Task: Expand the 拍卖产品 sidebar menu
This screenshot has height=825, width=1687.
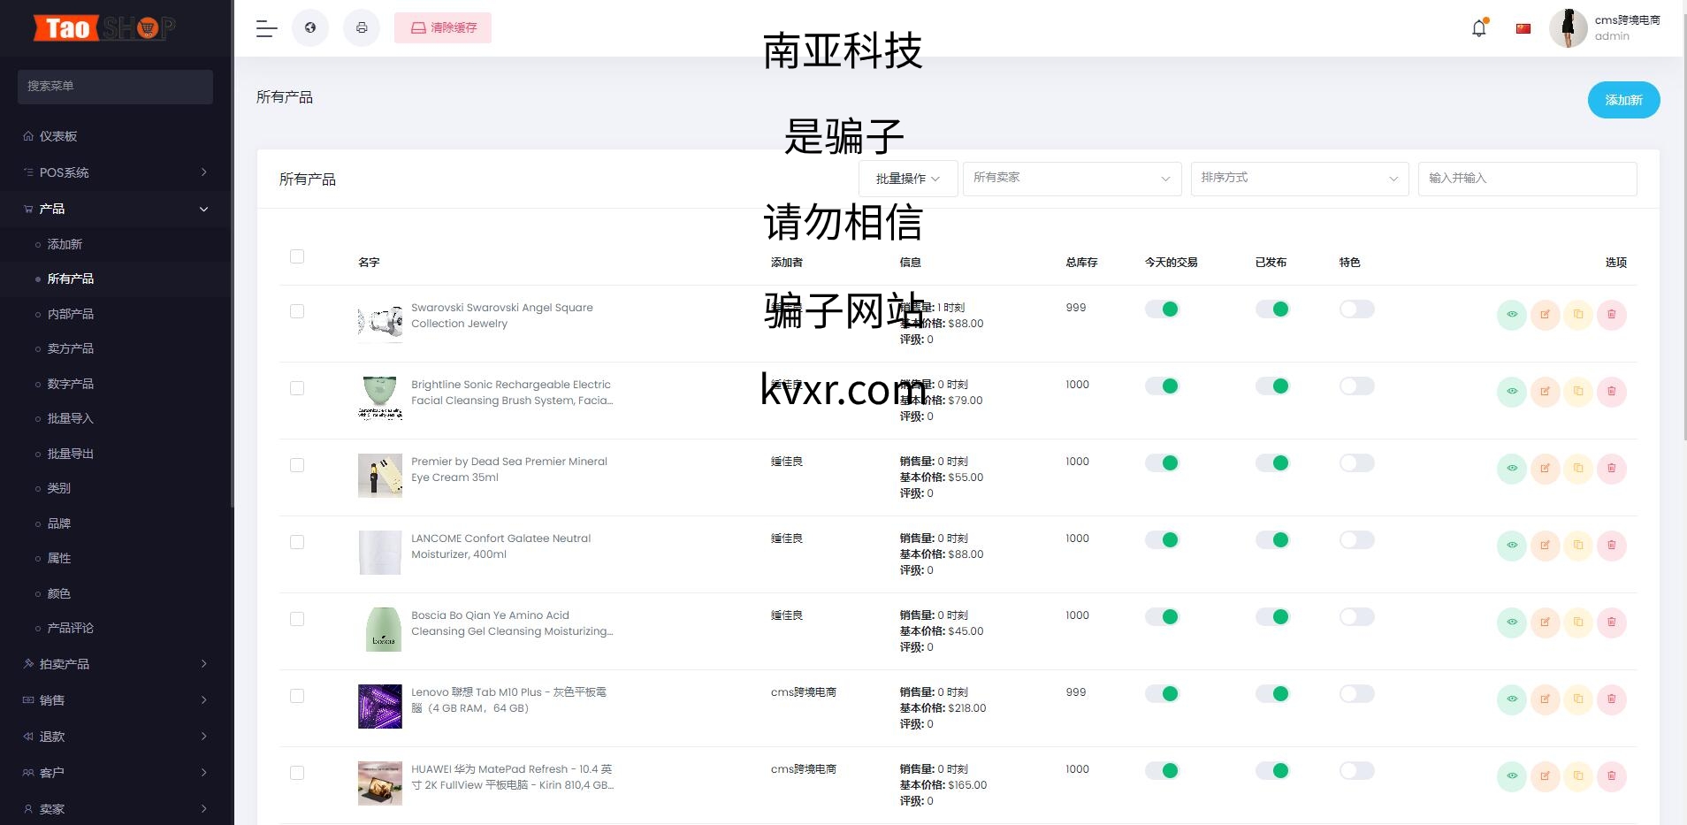Action: click(115, 664)
